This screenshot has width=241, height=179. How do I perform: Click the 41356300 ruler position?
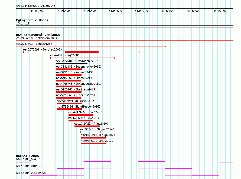click(x=37, y=11)
